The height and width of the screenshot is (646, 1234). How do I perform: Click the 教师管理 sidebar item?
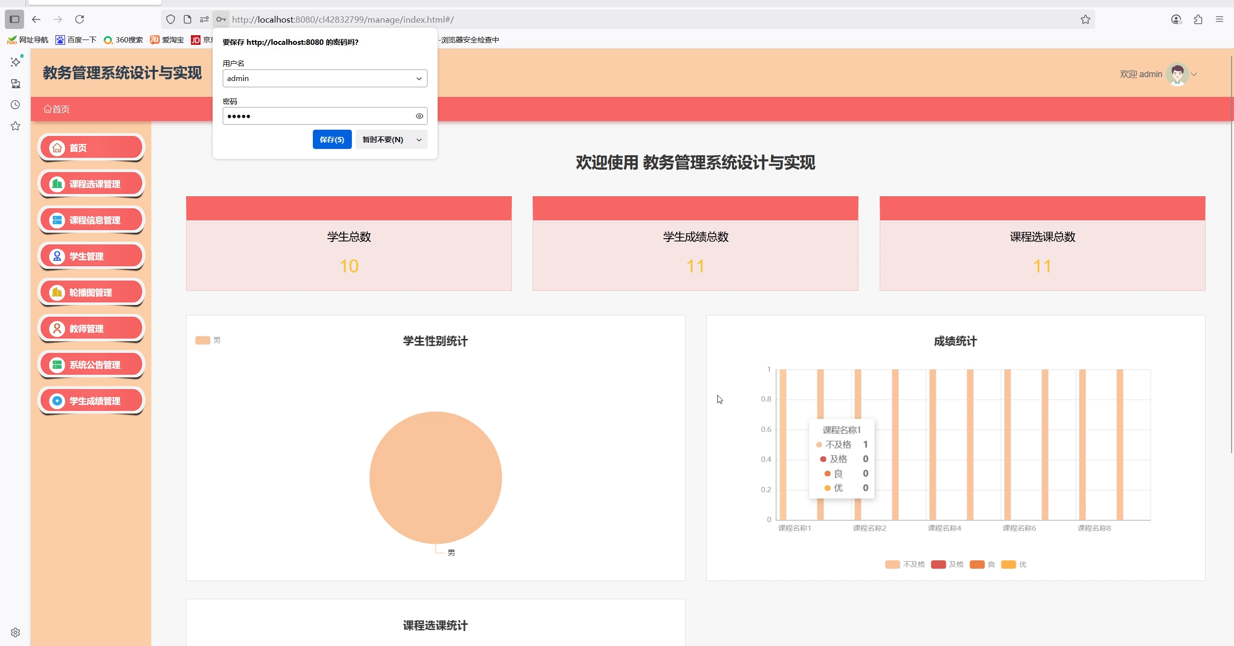pyautogui.click(x=91, y=328)
